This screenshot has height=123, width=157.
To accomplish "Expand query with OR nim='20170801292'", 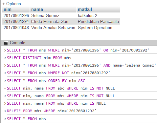I will pyautogui.click(x=5, y=50).
